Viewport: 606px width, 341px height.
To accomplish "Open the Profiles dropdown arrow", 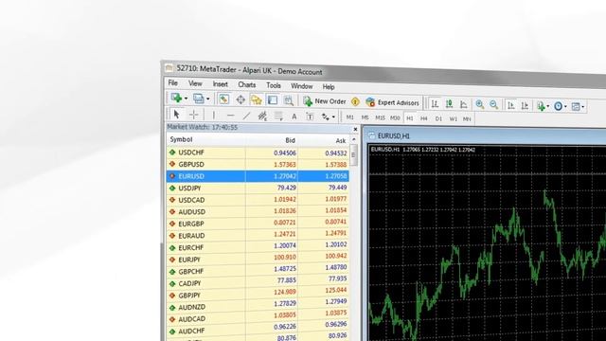I will click(x=208, y=99).
